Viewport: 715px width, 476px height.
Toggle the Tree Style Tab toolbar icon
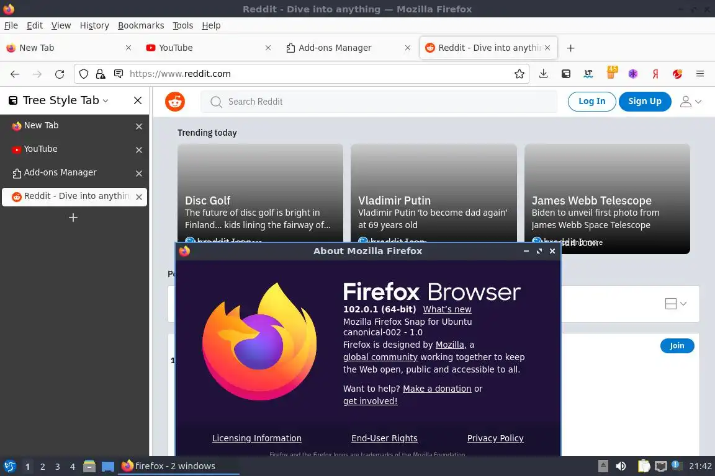pos(566,74)
